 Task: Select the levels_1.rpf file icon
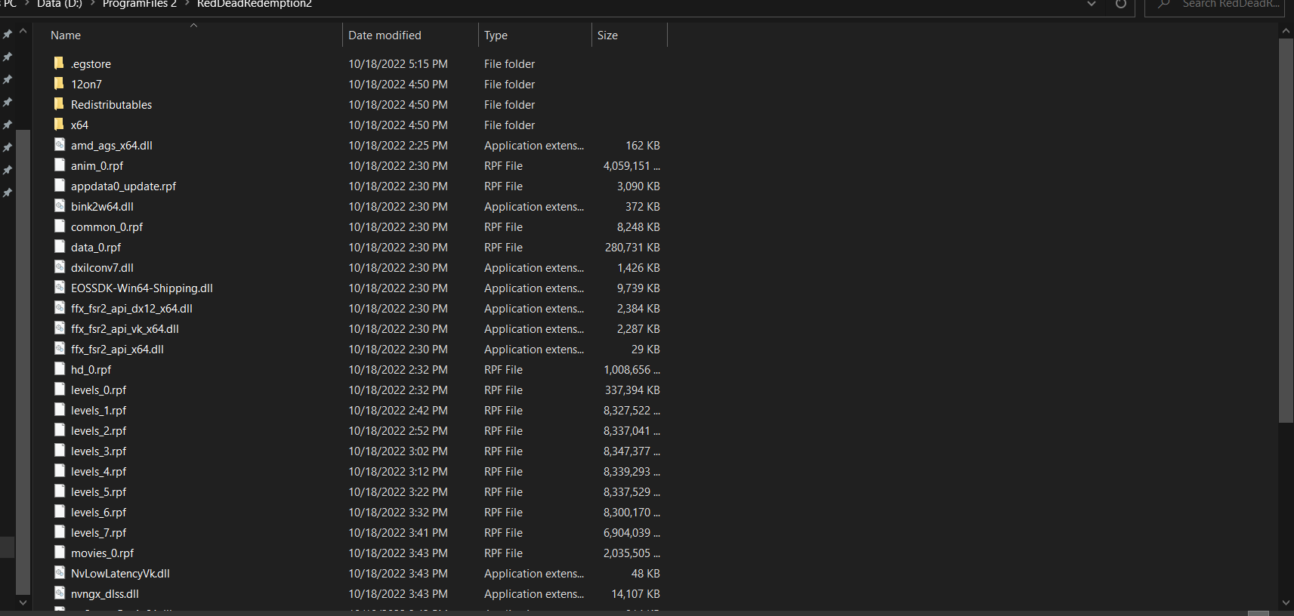60,410
